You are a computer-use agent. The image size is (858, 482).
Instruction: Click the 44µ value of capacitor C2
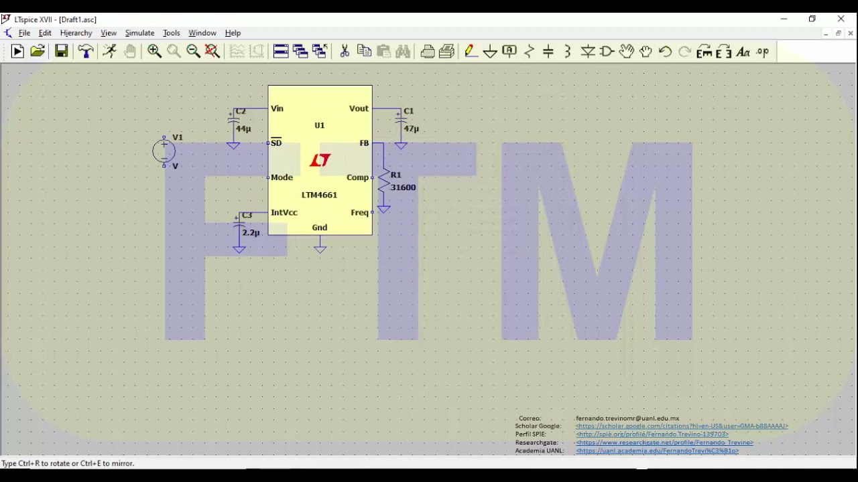point(243,129)
